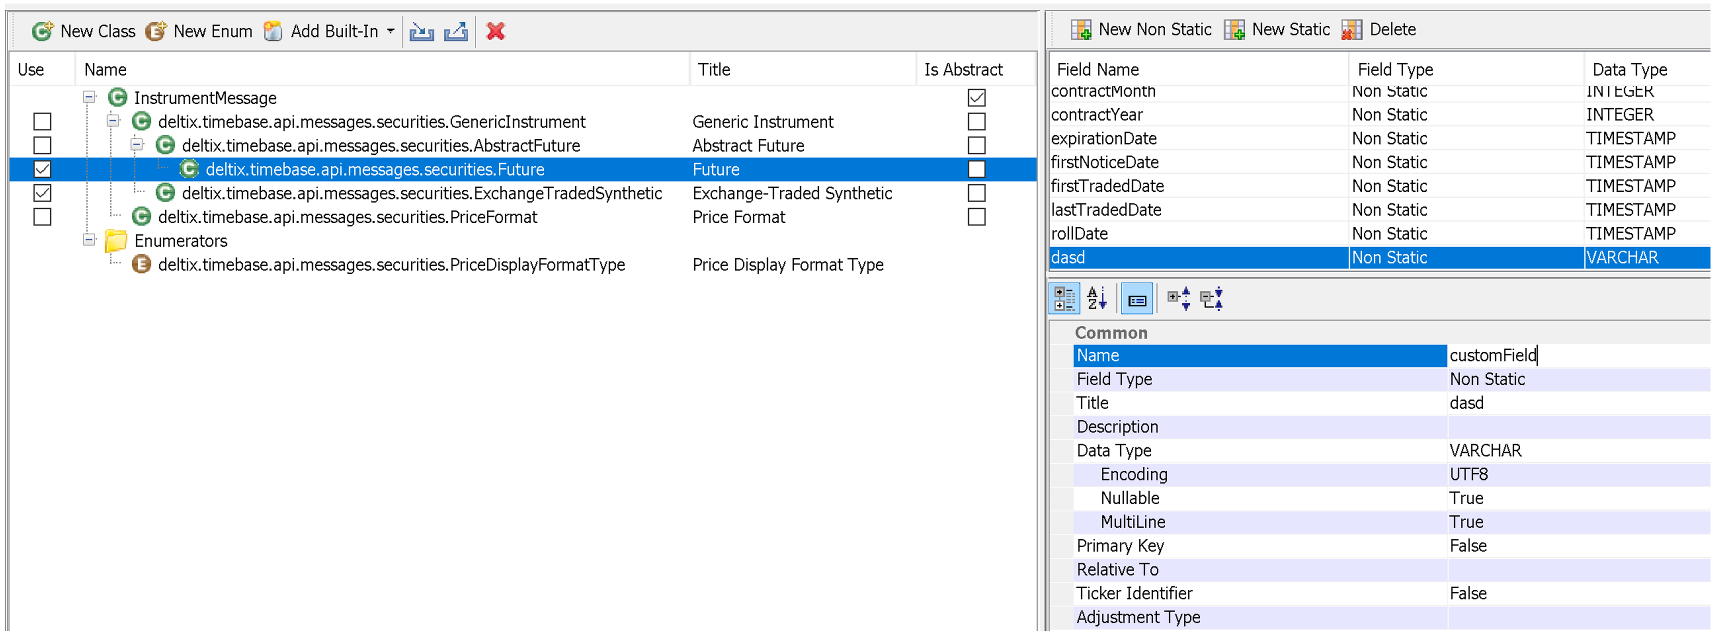
Task: Click the Name column header
Action: click(x=382, y=70)
